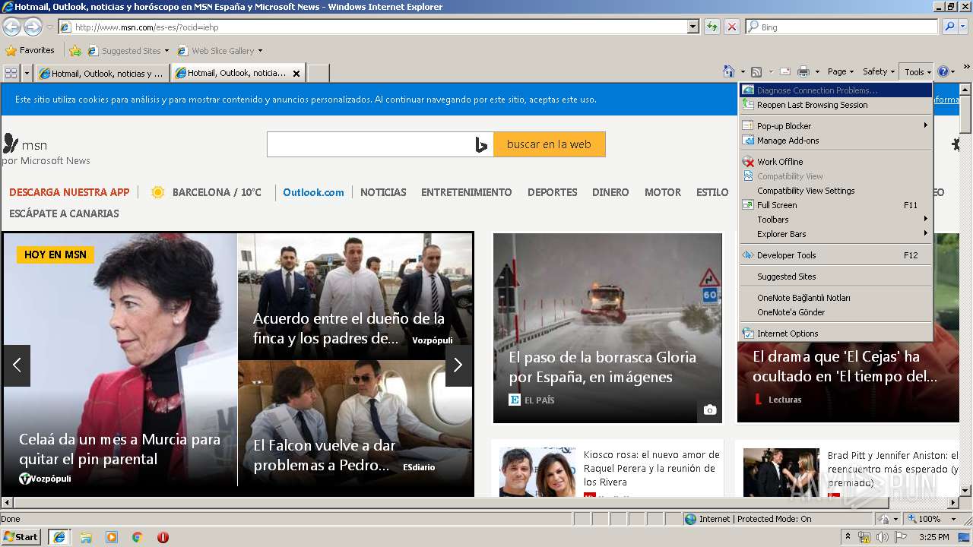Open the DEPORTES navigation link

pyautogui.click(x=553, y=192)
